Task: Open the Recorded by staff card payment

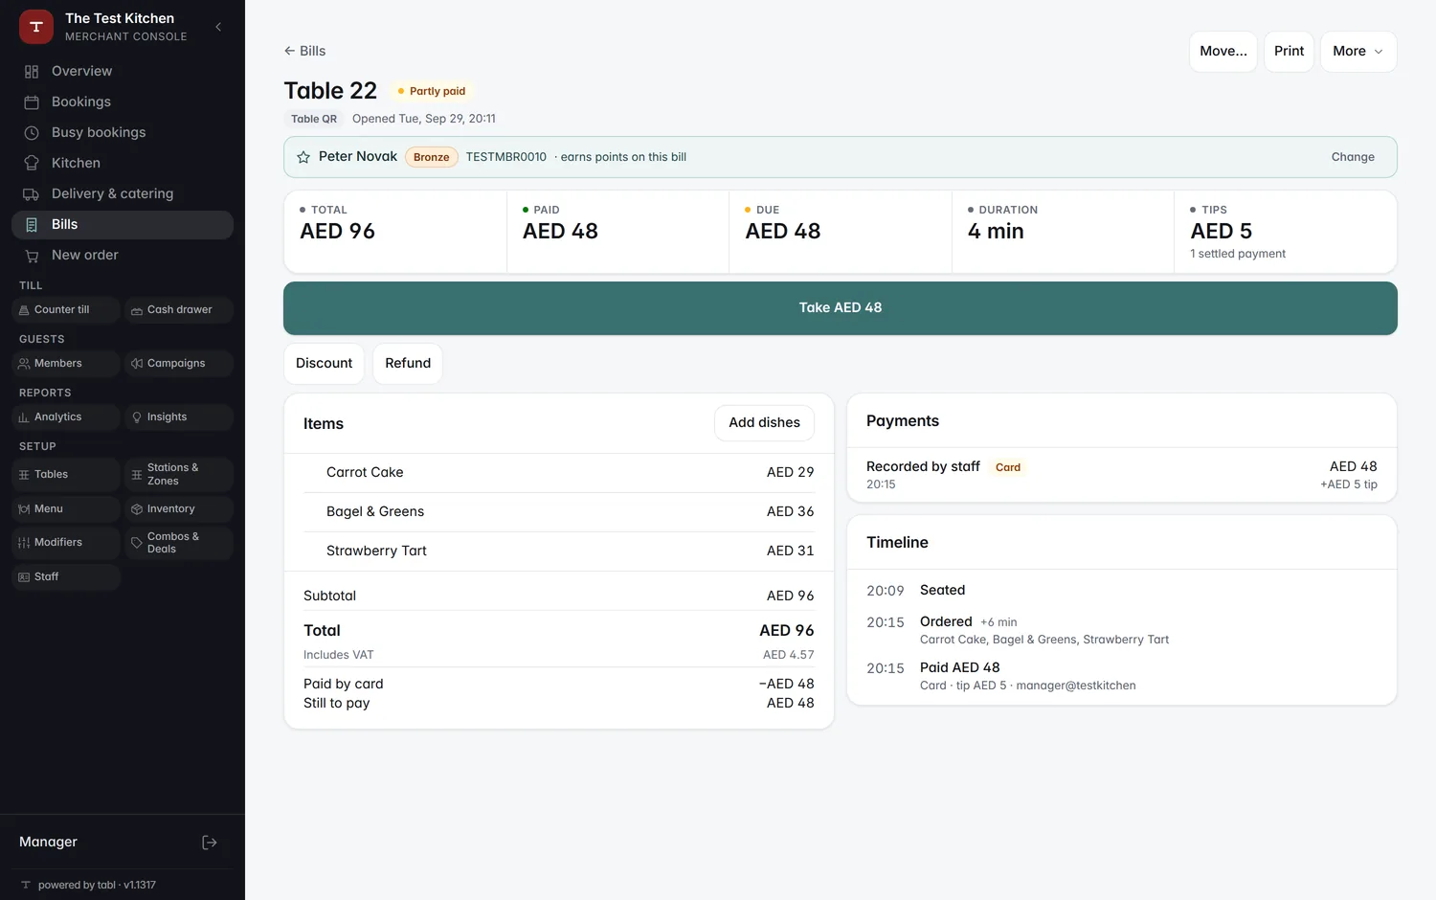Action: tap(1122, 475)
